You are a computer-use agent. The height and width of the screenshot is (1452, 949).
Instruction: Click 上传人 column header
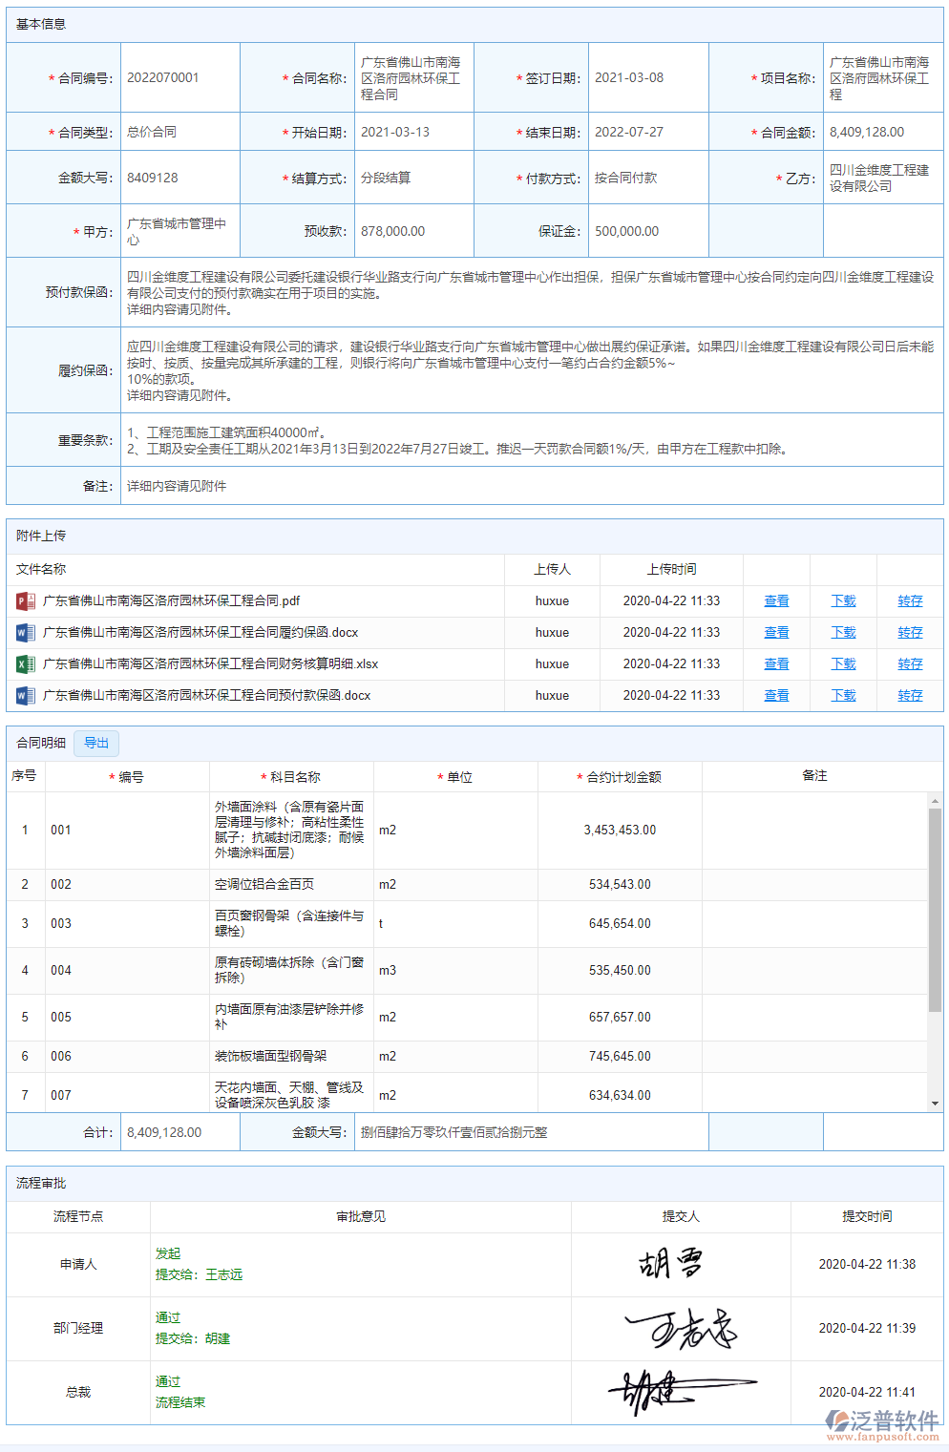(x=552, y=570)
